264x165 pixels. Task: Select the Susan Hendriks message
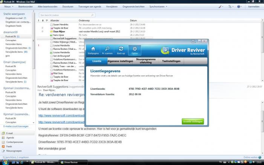tap(95, 24)
